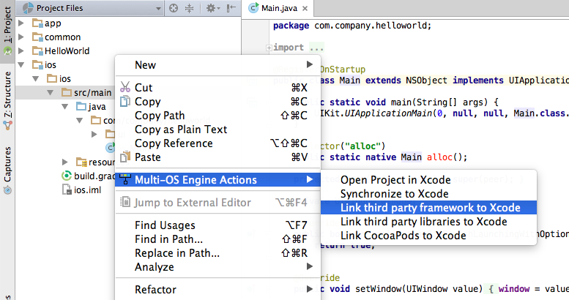Expand the app folder tree arrow
This screenshot has height=300, width=569.
click(21, 23)
